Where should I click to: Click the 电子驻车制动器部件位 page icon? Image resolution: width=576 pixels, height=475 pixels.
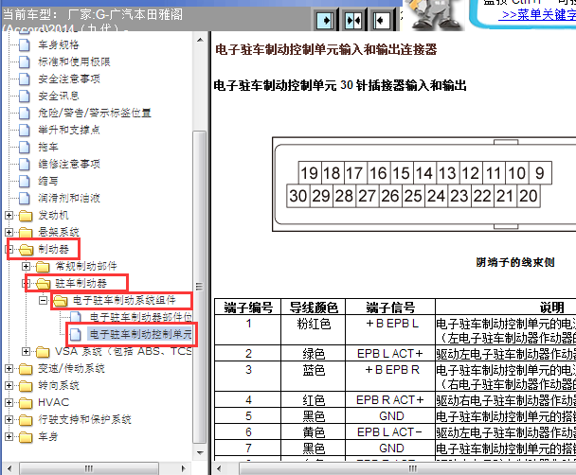pyautogui.click(x=76, y=318)
